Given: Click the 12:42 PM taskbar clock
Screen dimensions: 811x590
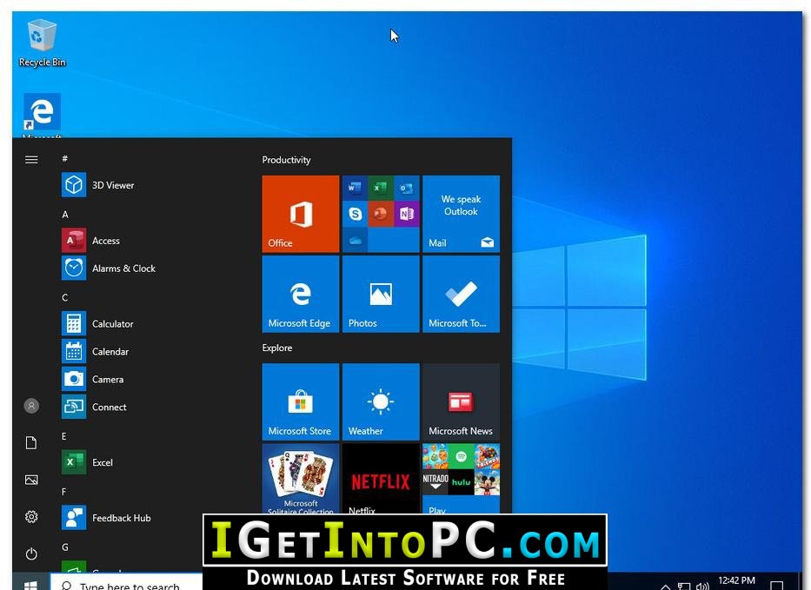Looking at the screenshot, I should pos(736,580).
